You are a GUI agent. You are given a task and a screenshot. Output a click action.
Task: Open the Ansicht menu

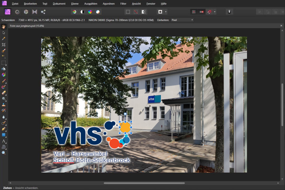(136, 4)
